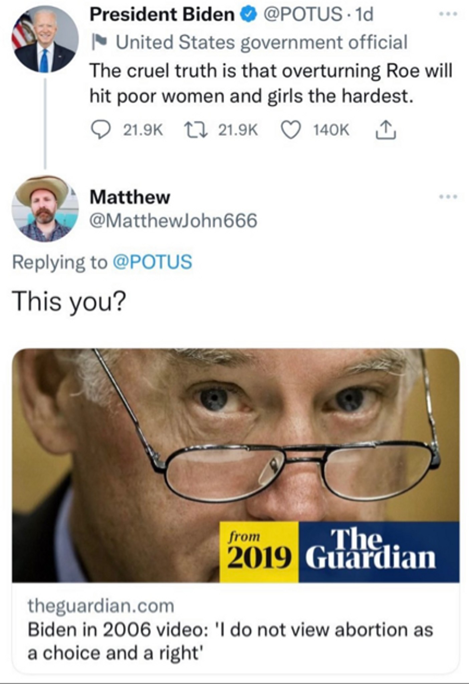Click the @POTUS link in Replying to
The width and height of the screenshot is (469, 684).
click(153, 262)
